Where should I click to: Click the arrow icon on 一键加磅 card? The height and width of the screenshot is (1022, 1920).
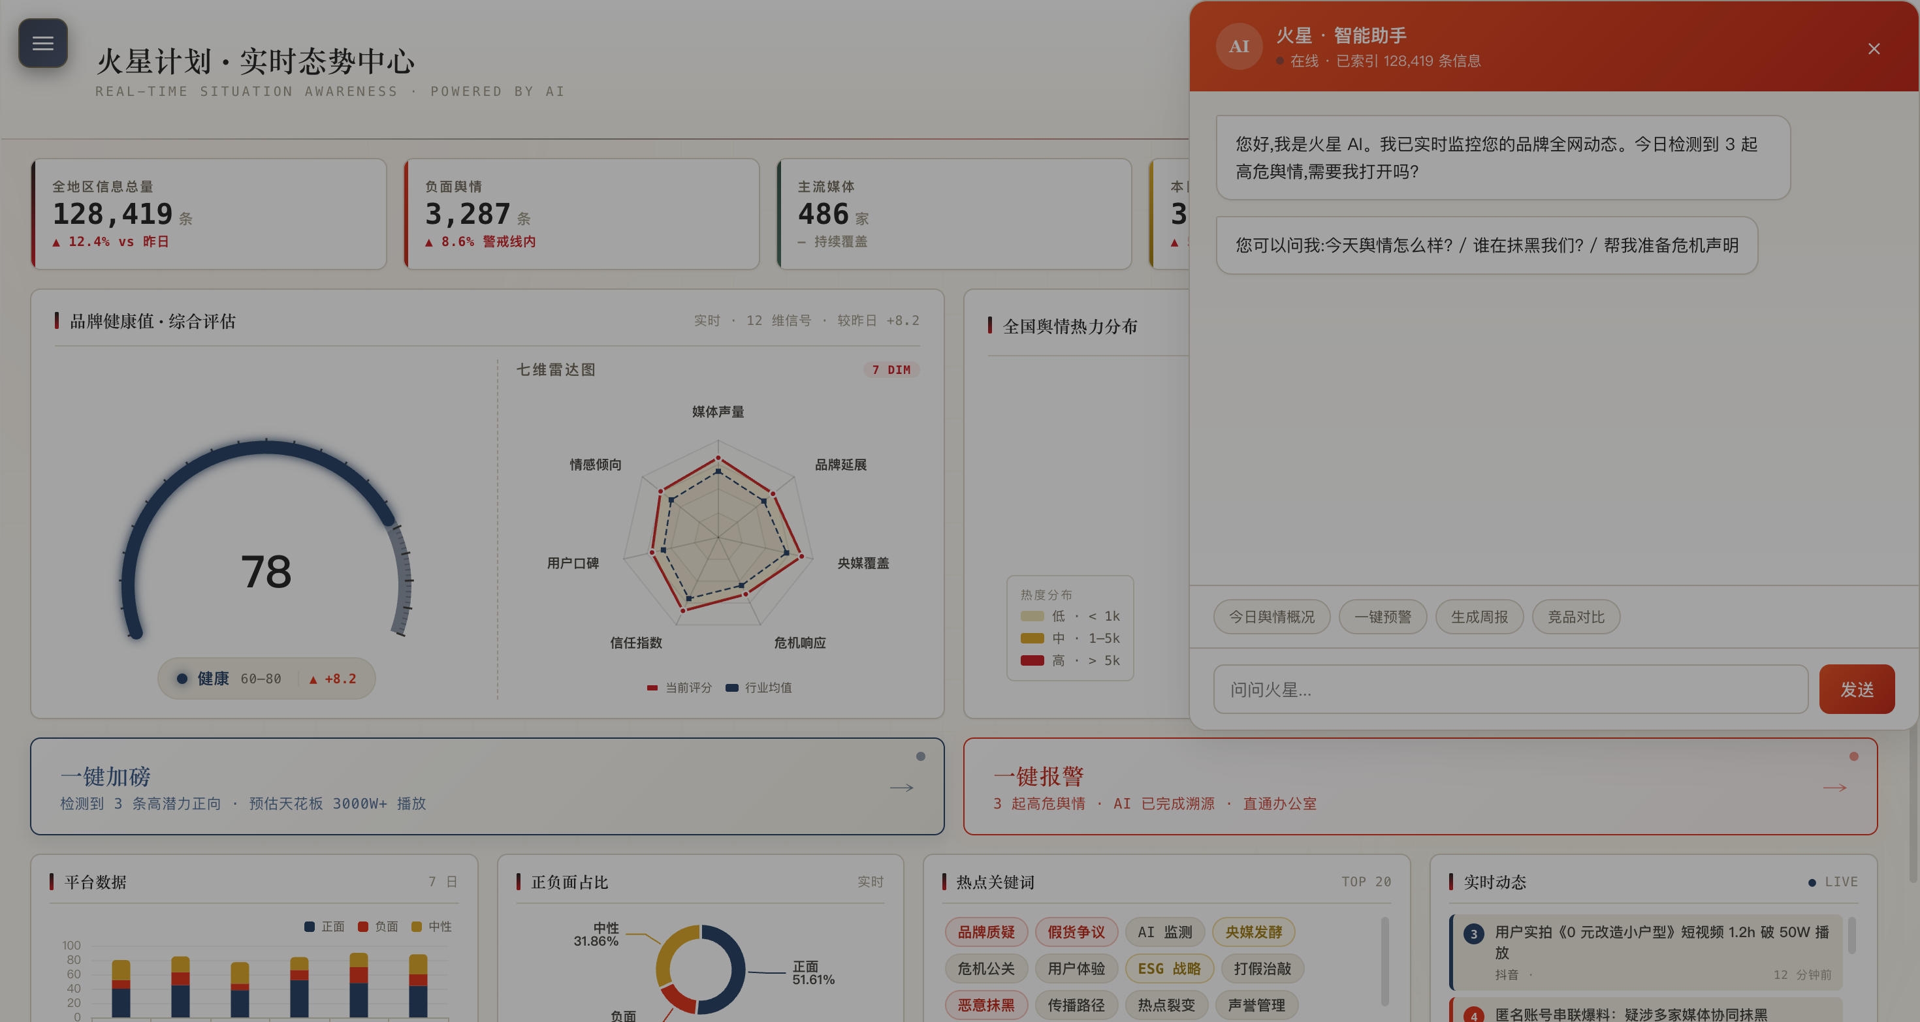(901, 787)
